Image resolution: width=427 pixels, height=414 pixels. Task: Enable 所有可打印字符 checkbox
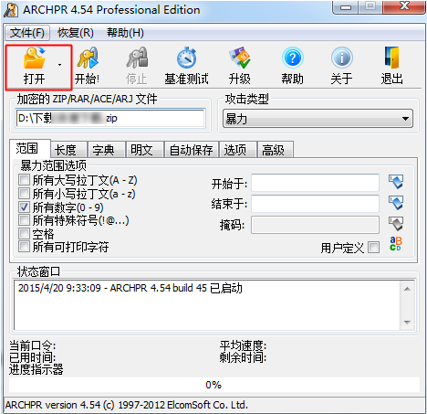point(24,247)
